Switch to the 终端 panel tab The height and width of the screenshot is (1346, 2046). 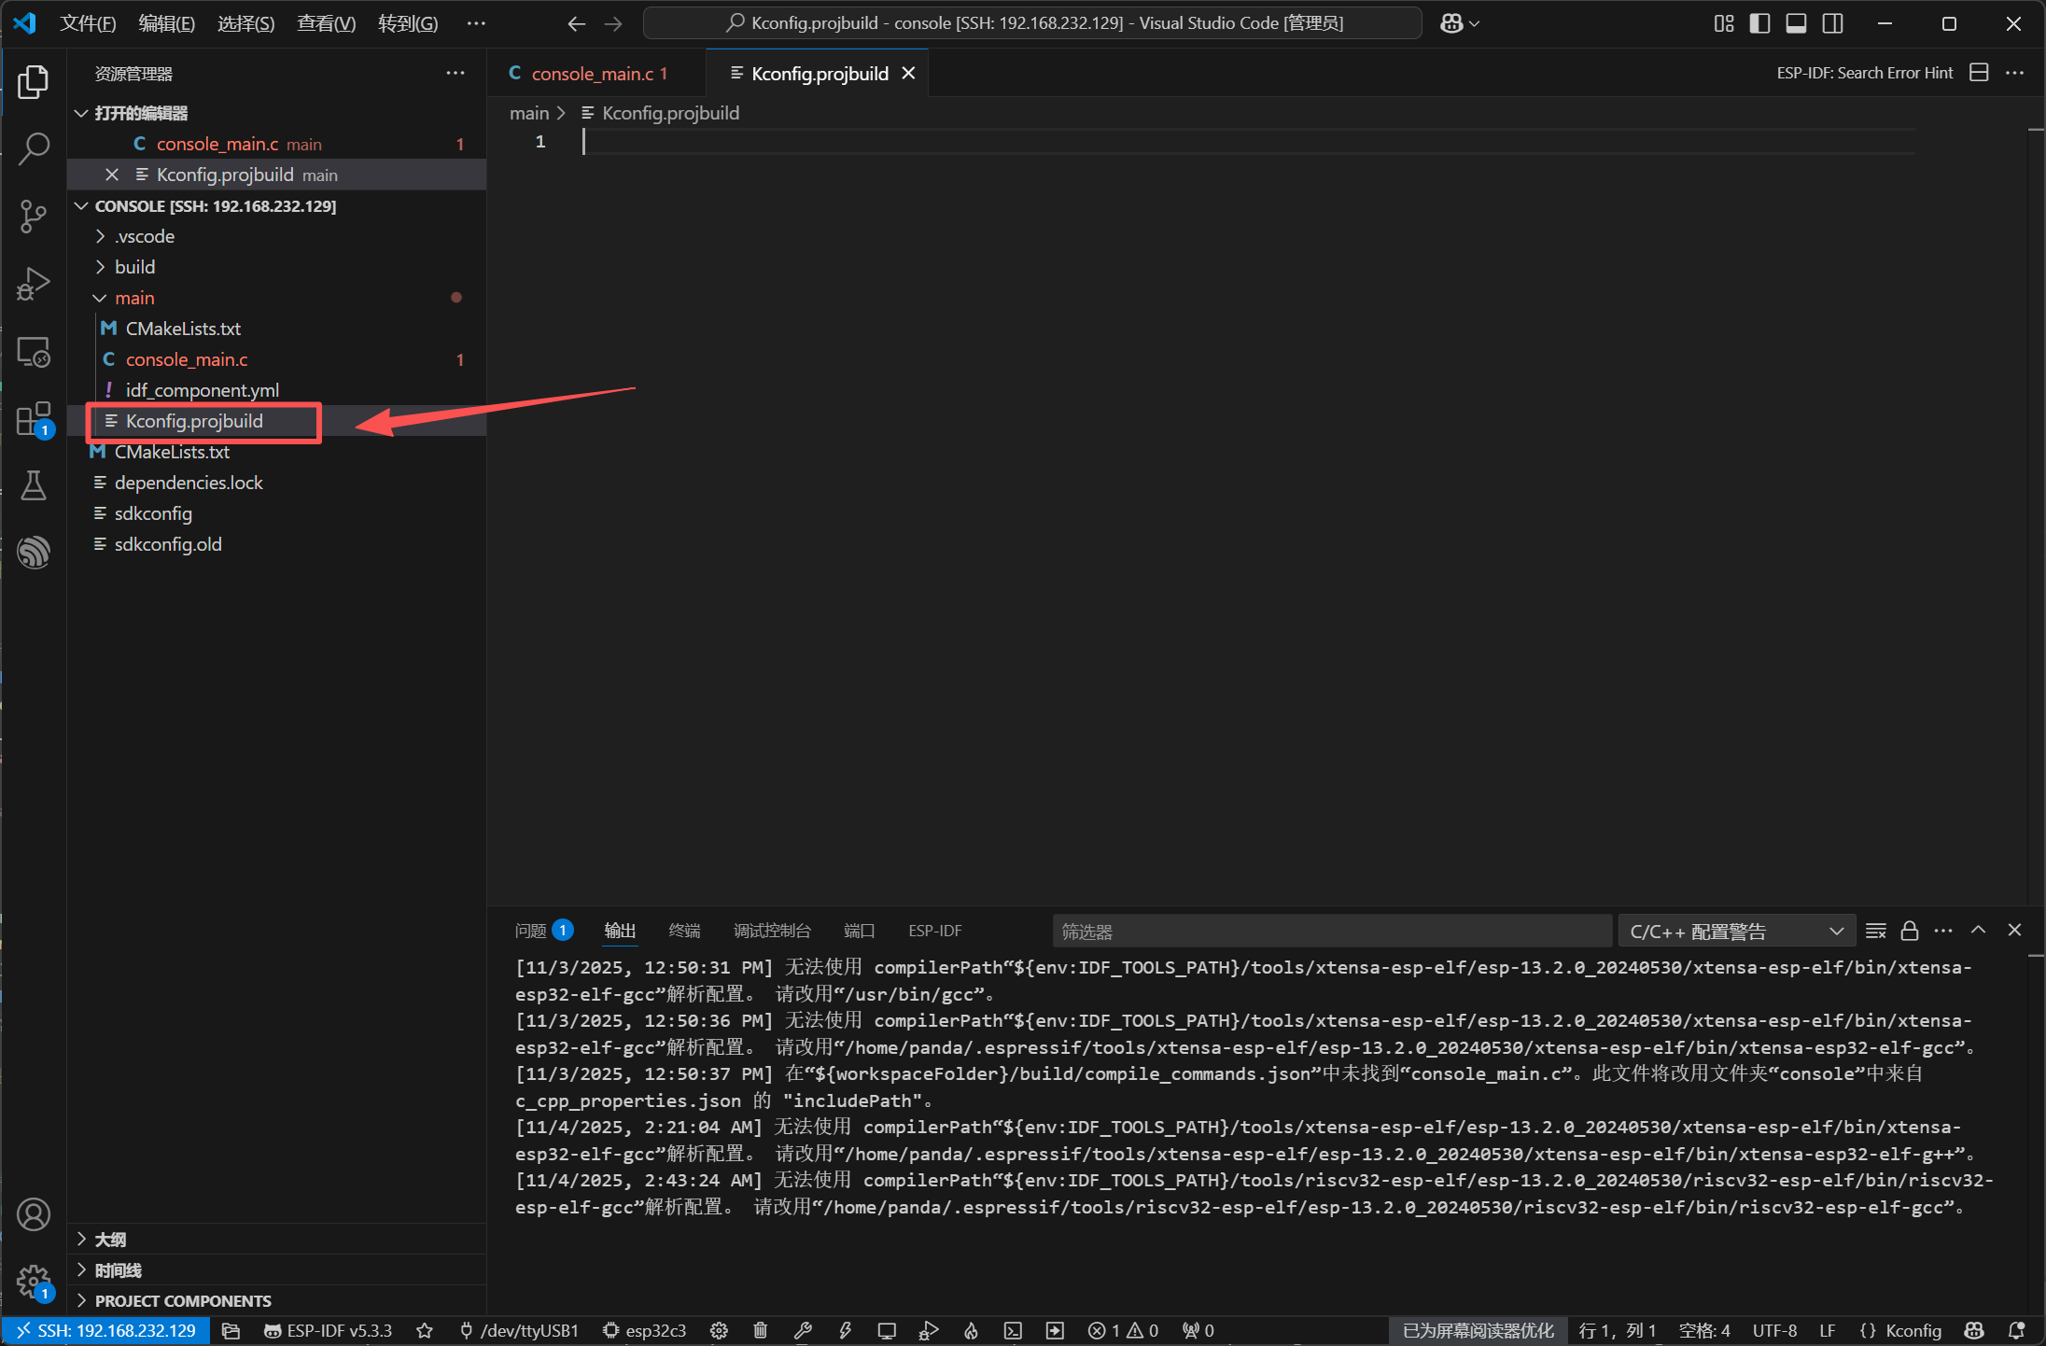tap(684, 931)
